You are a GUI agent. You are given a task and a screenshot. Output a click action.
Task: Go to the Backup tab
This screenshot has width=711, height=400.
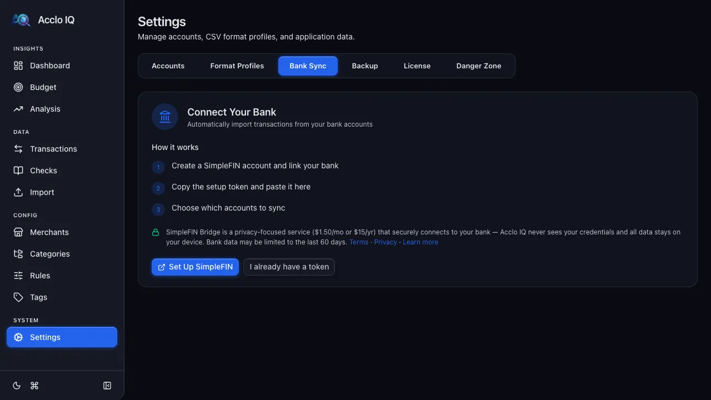[x=365, y=66]
